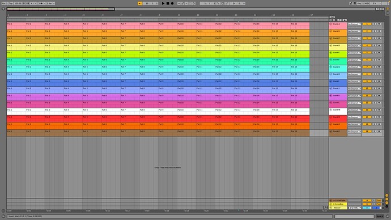Enable the MIDI map mode switch
Screen dimensions: 391x220
367,3
